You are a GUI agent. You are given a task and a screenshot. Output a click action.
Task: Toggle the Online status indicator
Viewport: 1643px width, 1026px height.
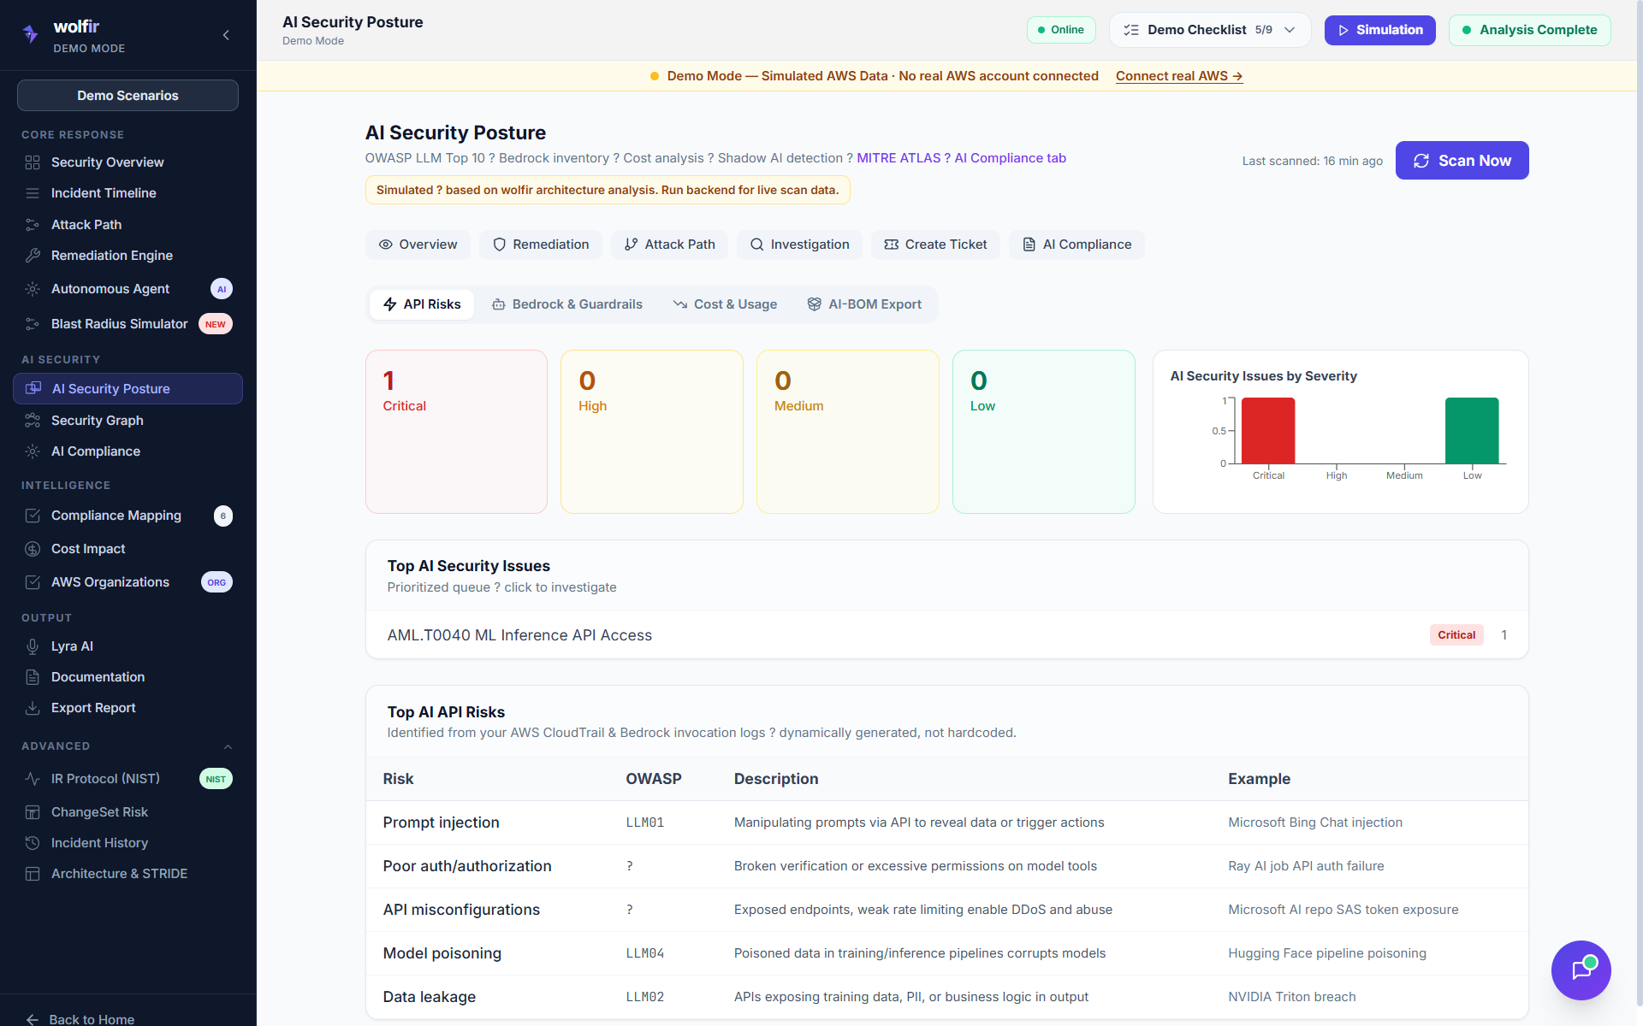click(1060, 30)
